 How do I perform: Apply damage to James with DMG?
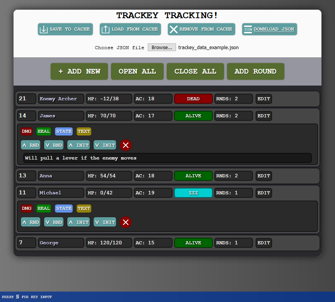point(27,131)
